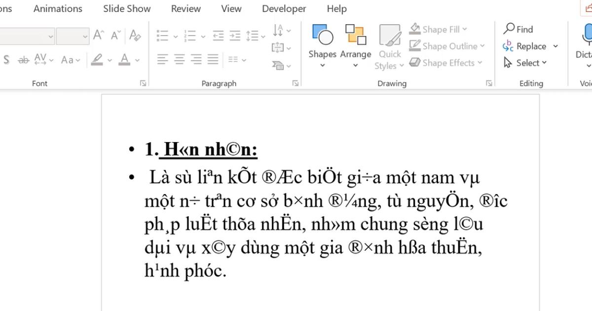The image size is (592, 311).
Task: Toggle text shadow formatting
Action: 6,60
